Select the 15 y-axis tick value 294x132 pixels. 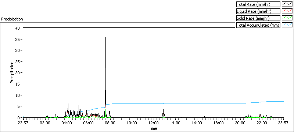click(18, 84)
